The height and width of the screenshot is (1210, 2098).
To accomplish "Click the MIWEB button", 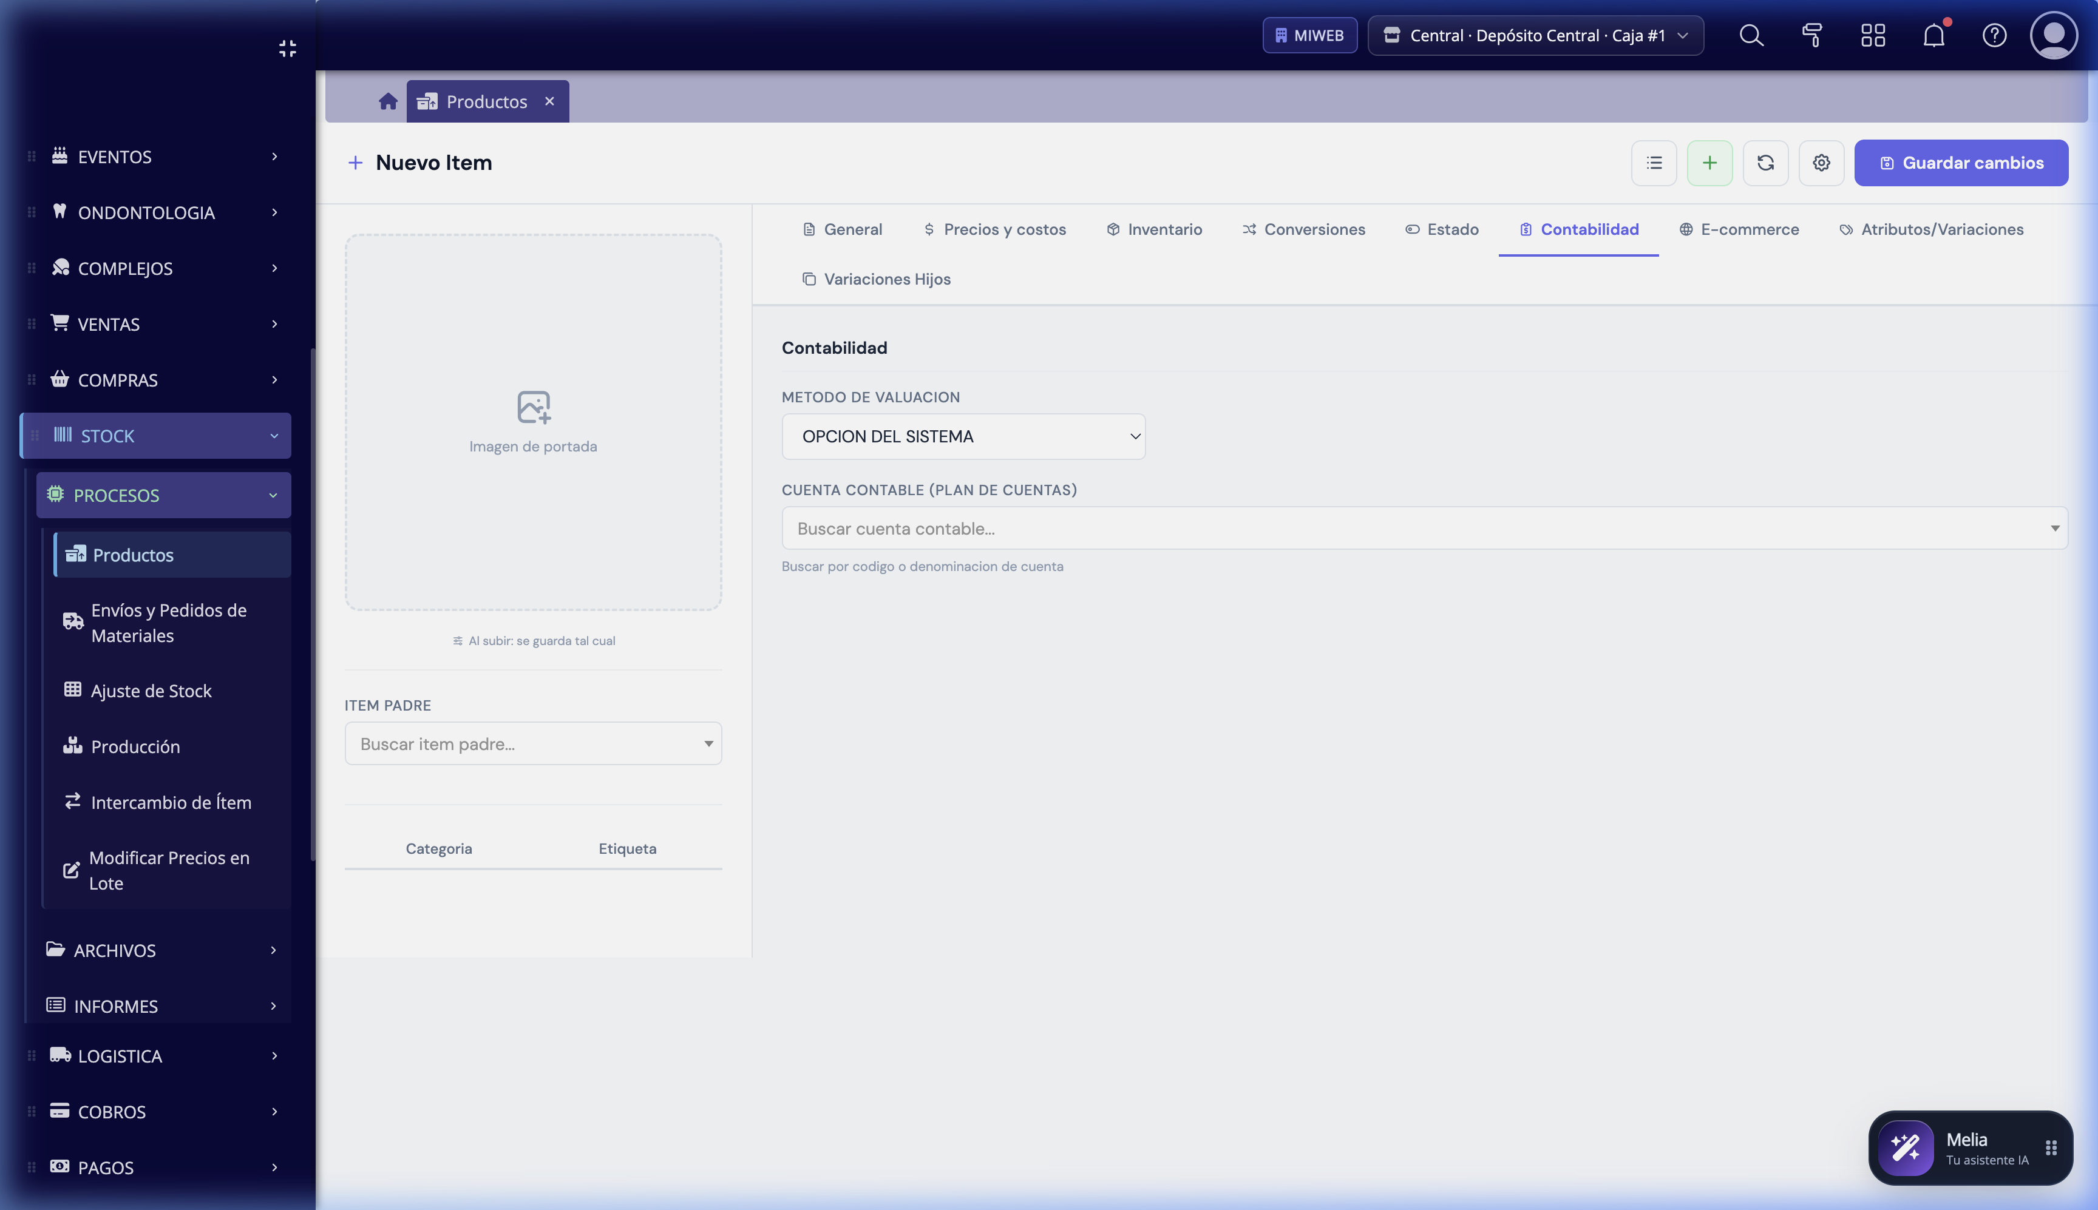I will coord(1310,35).
